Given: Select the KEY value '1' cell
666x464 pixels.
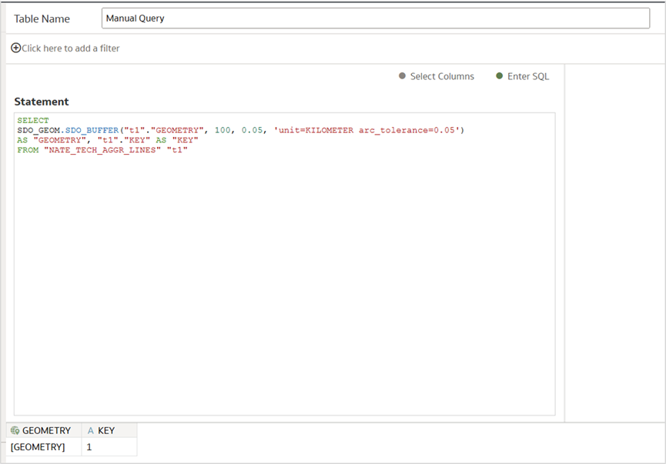Looking at the screenshot, I should (x=89, y=447).
